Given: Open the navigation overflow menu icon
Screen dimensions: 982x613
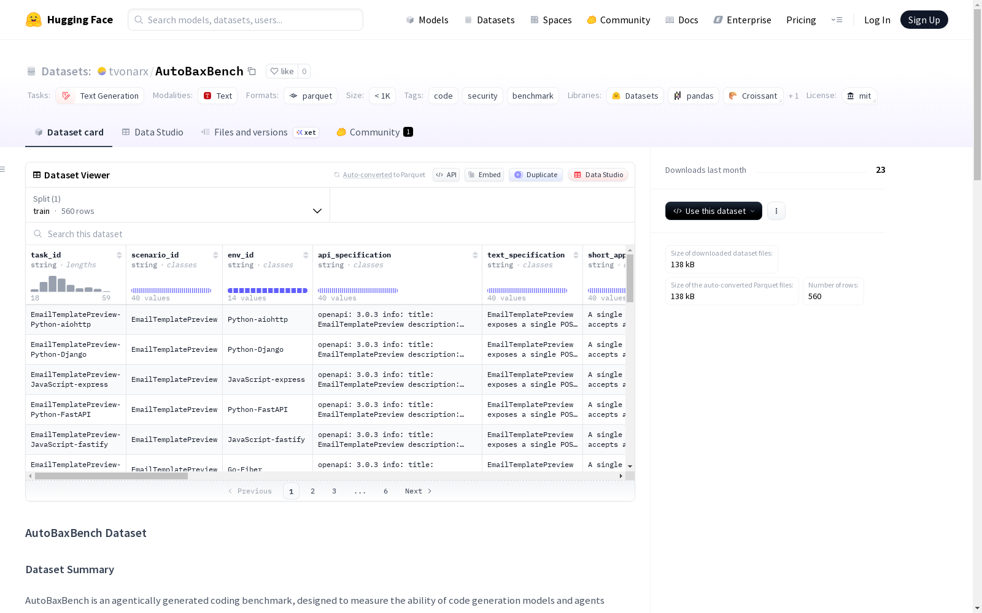Looking at the screenshot, I should pyautogui.click(x=837, y=20).
